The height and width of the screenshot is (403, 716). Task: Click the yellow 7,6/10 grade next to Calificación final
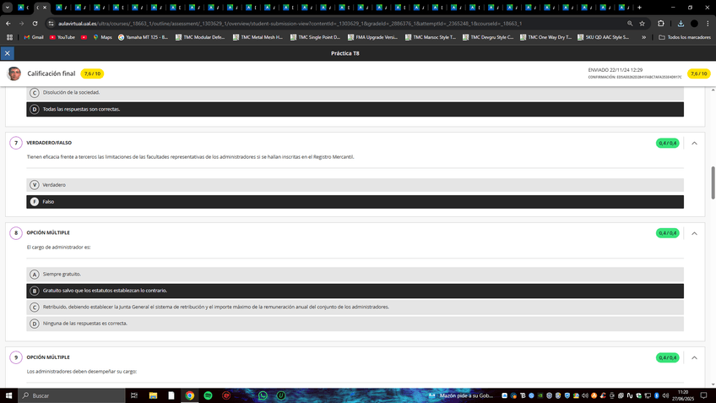[x=92, y=74]
